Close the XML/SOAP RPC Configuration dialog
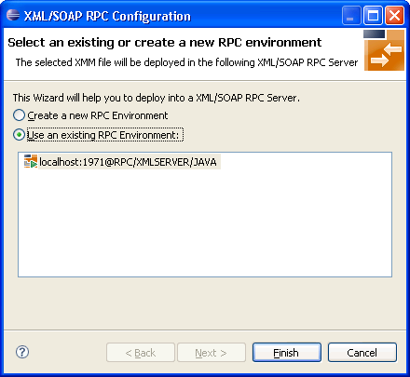Viewport: 410px width, 377px height. pyautogui.click(x=395, y=15)
